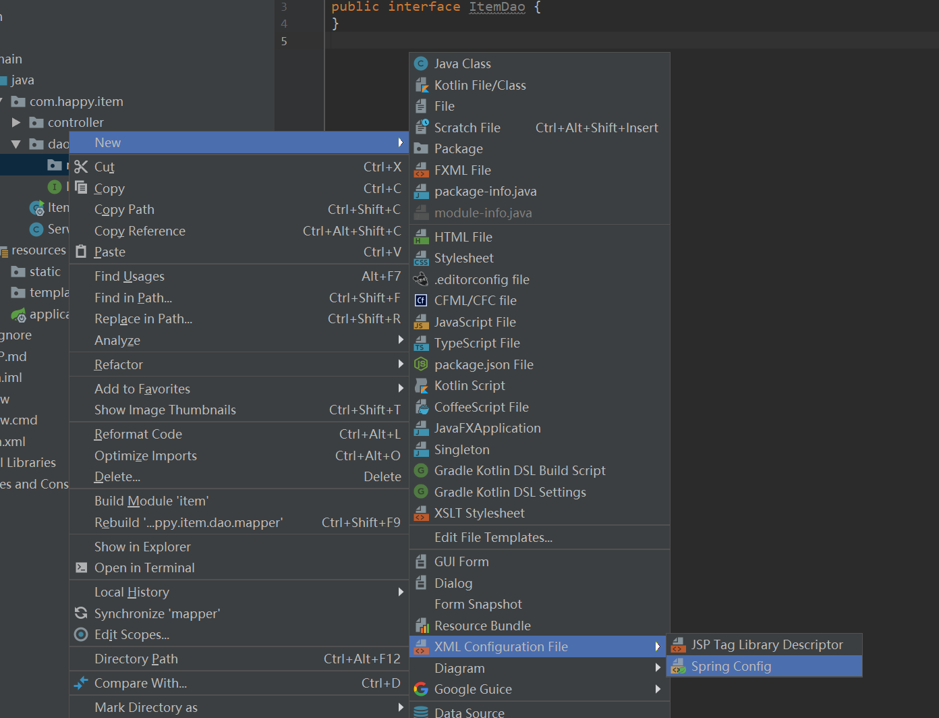Select Edit File Templates... option
Image resolution: width=939 pixels, height=718 pixels.
pos(493,537)
